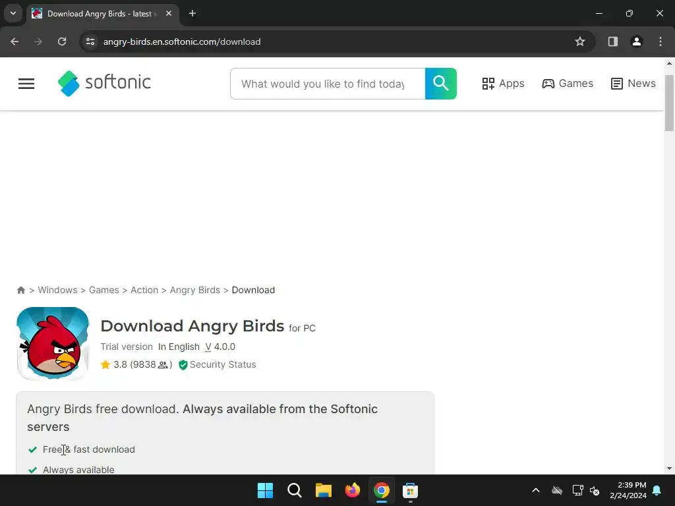Open the News section
The width and height of the screenshot is (675, 506).
click(x=633, y=84)
